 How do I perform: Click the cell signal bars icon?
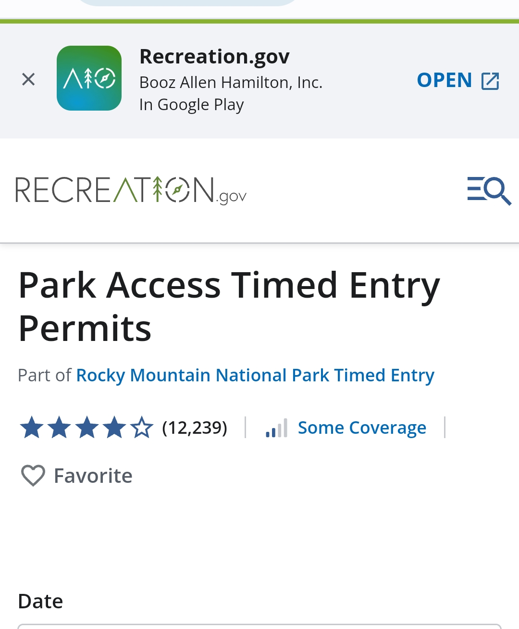[x=277, y=428]
